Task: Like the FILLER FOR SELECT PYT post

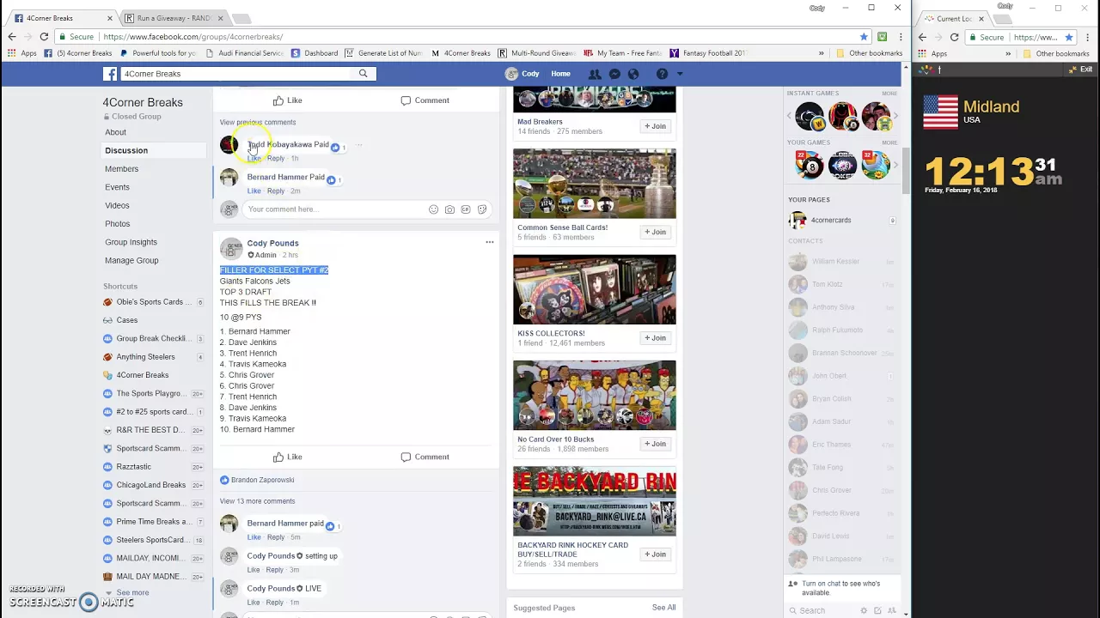Action: pos(287,457)
